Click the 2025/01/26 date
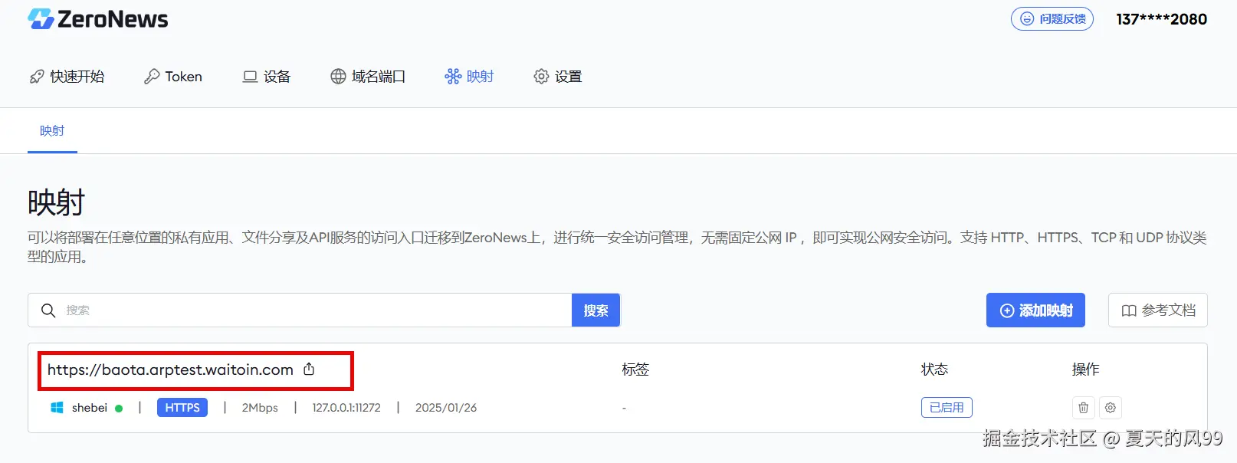 446,408
